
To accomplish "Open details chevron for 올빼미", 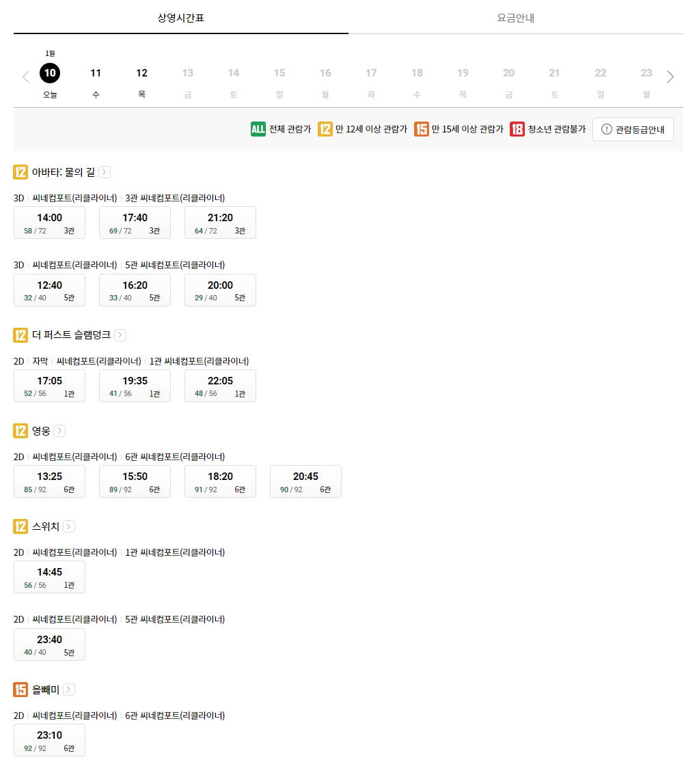I will 69,690.
